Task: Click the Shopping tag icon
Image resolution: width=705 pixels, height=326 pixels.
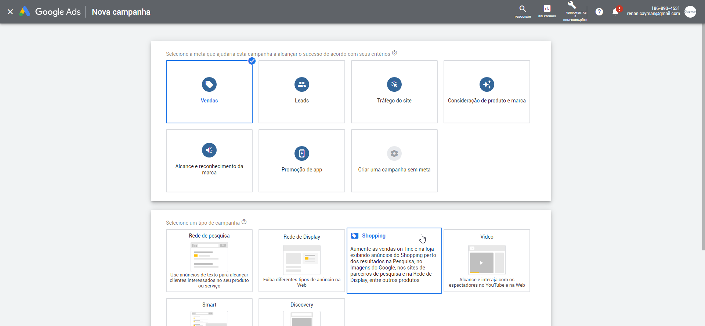Action: (x=355, y=236)
